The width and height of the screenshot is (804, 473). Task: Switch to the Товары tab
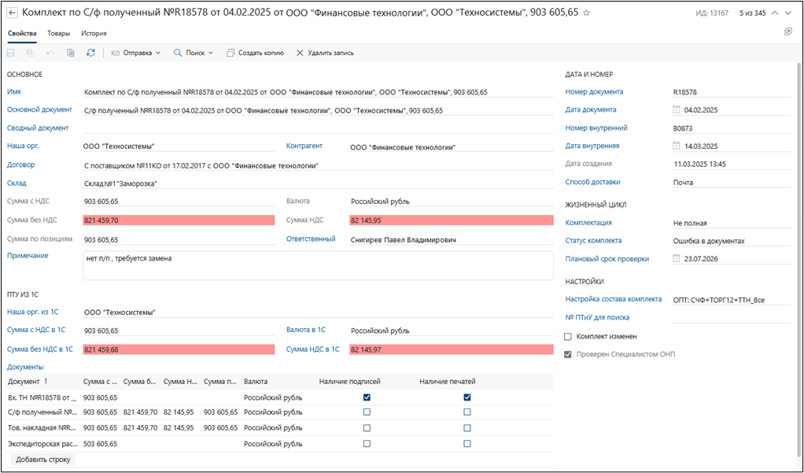click(x=58, y=33)
